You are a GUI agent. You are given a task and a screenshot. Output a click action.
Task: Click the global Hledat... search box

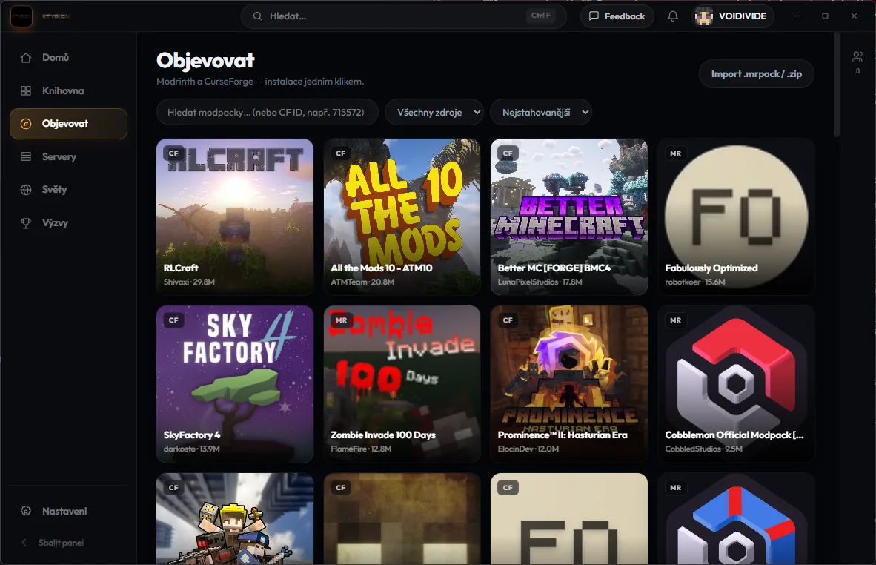click(x=403, y=16)
